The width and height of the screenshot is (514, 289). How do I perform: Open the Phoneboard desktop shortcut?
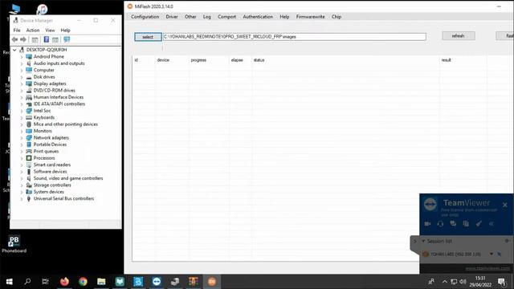[14, 244]
